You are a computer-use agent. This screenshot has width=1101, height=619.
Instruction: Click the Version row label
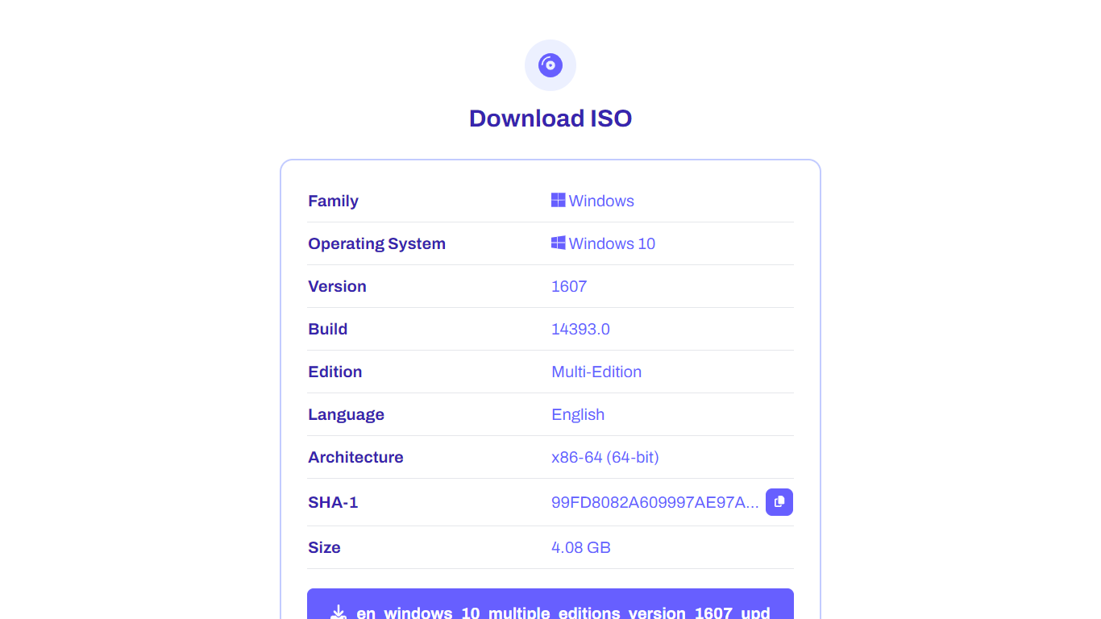tap(337, 286)
